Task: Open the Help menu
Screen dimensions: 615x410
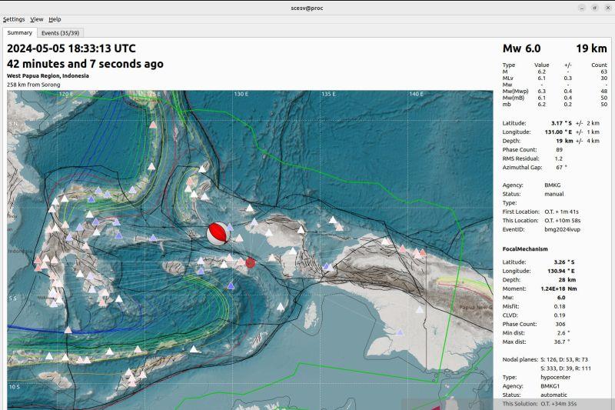Action: 55,18
